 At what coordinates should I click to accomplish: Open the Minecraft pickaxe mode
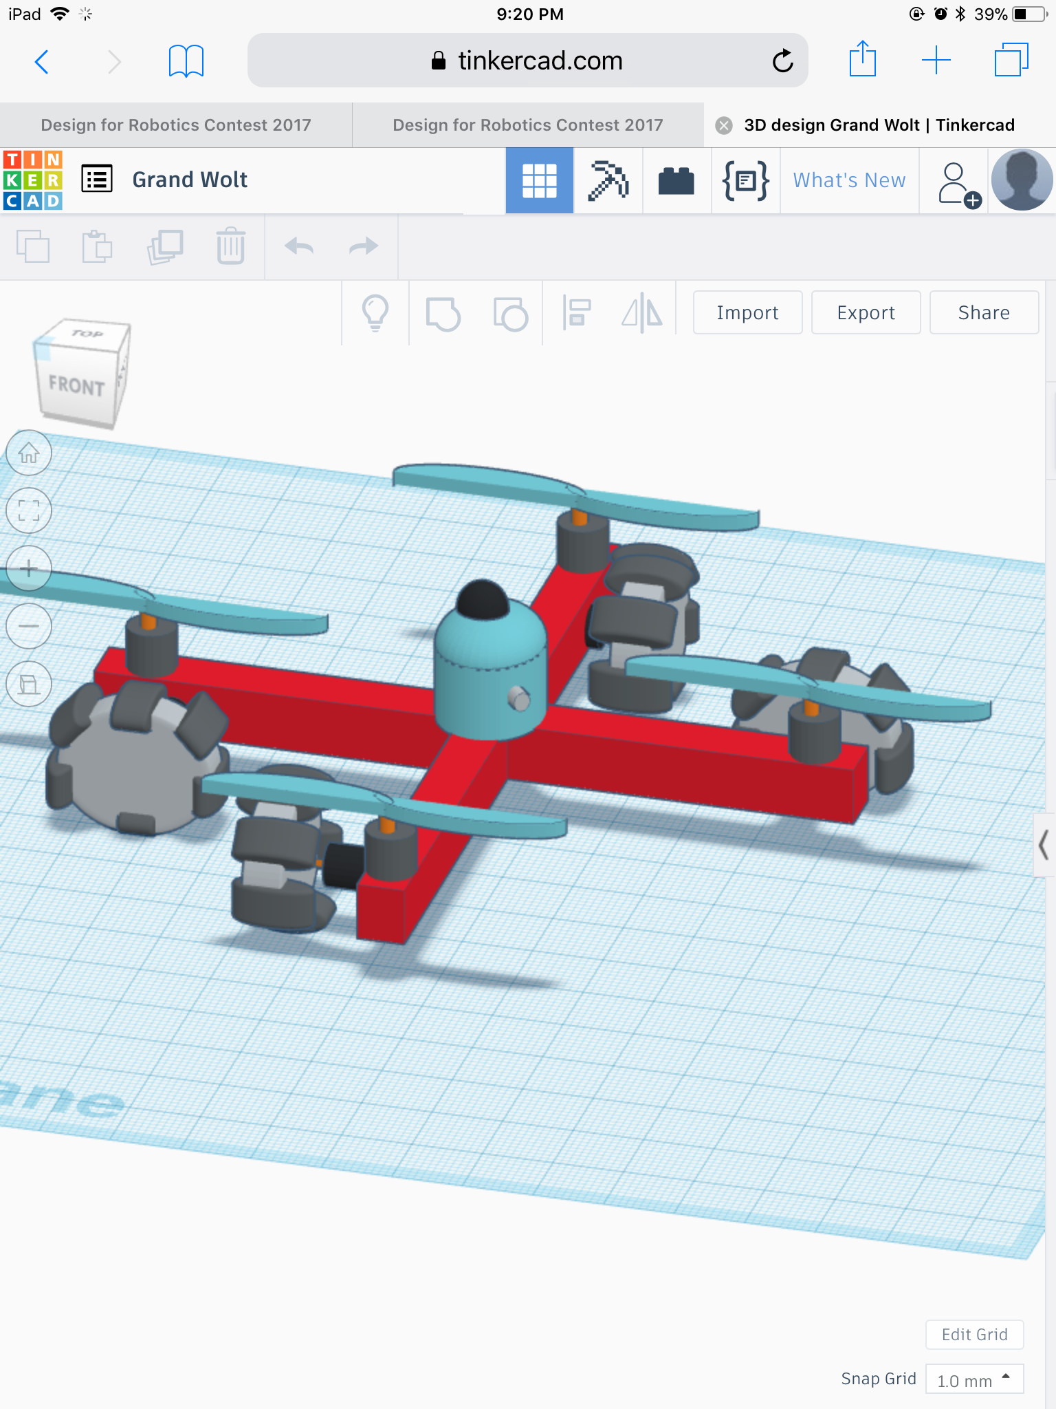608,181
